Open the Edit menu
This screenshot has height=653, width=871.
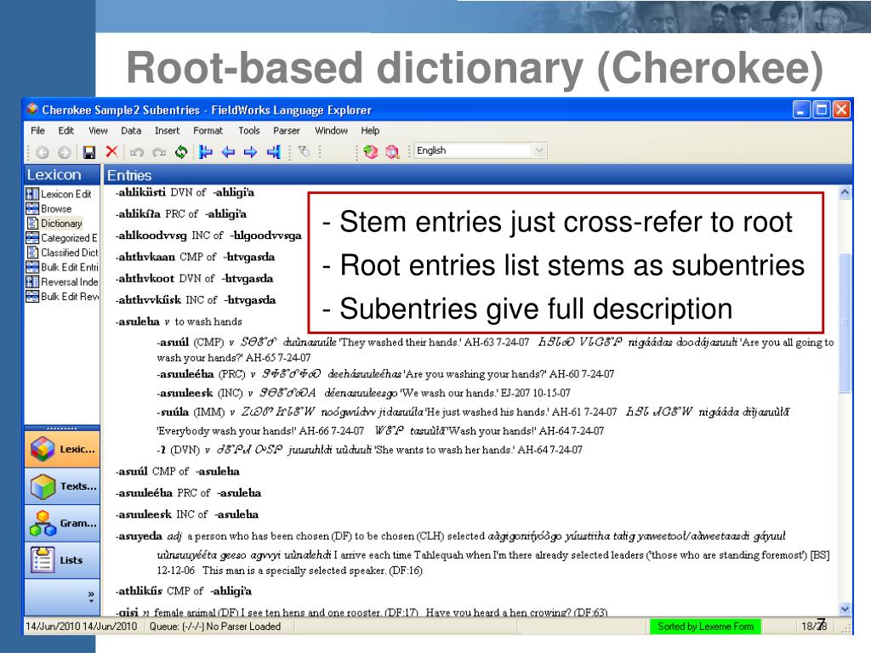point(65,130)
